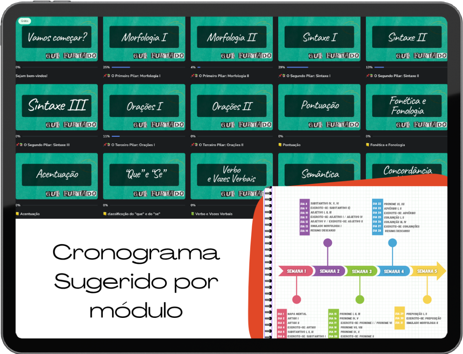Image resolution: width=463 pixels, height=354 pixels.
Task: Open the Morfologia I course card
Action: 144,39
